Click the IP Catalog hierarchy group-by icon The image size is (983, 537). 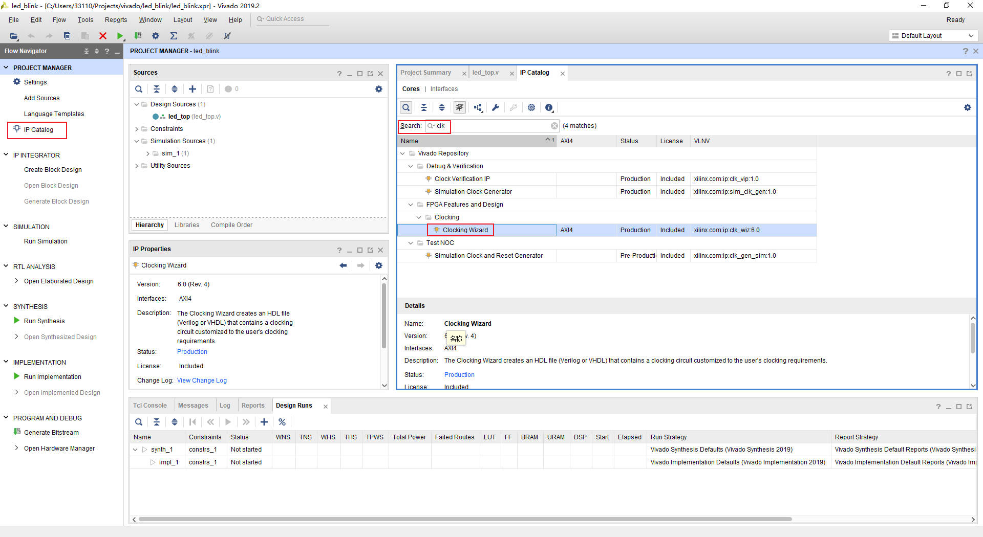coord(478,107)
